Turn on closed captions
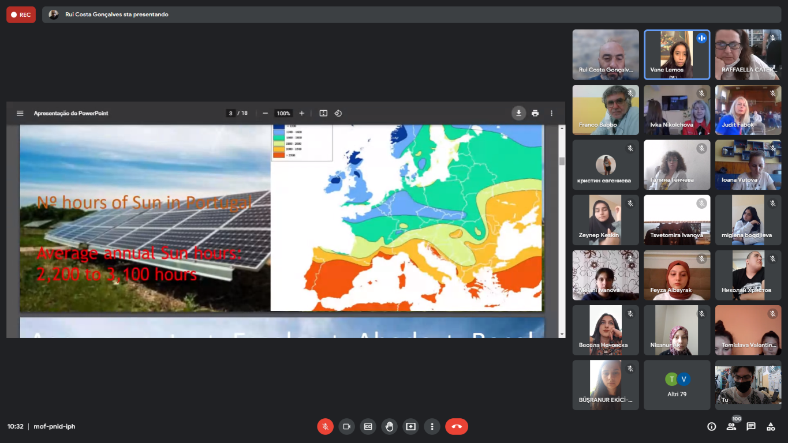The image size is (788, 443). [x=368, y=426]
